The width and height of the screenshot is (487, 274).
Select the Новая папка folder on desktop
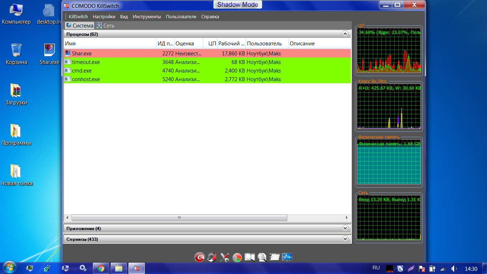(16, 175)
